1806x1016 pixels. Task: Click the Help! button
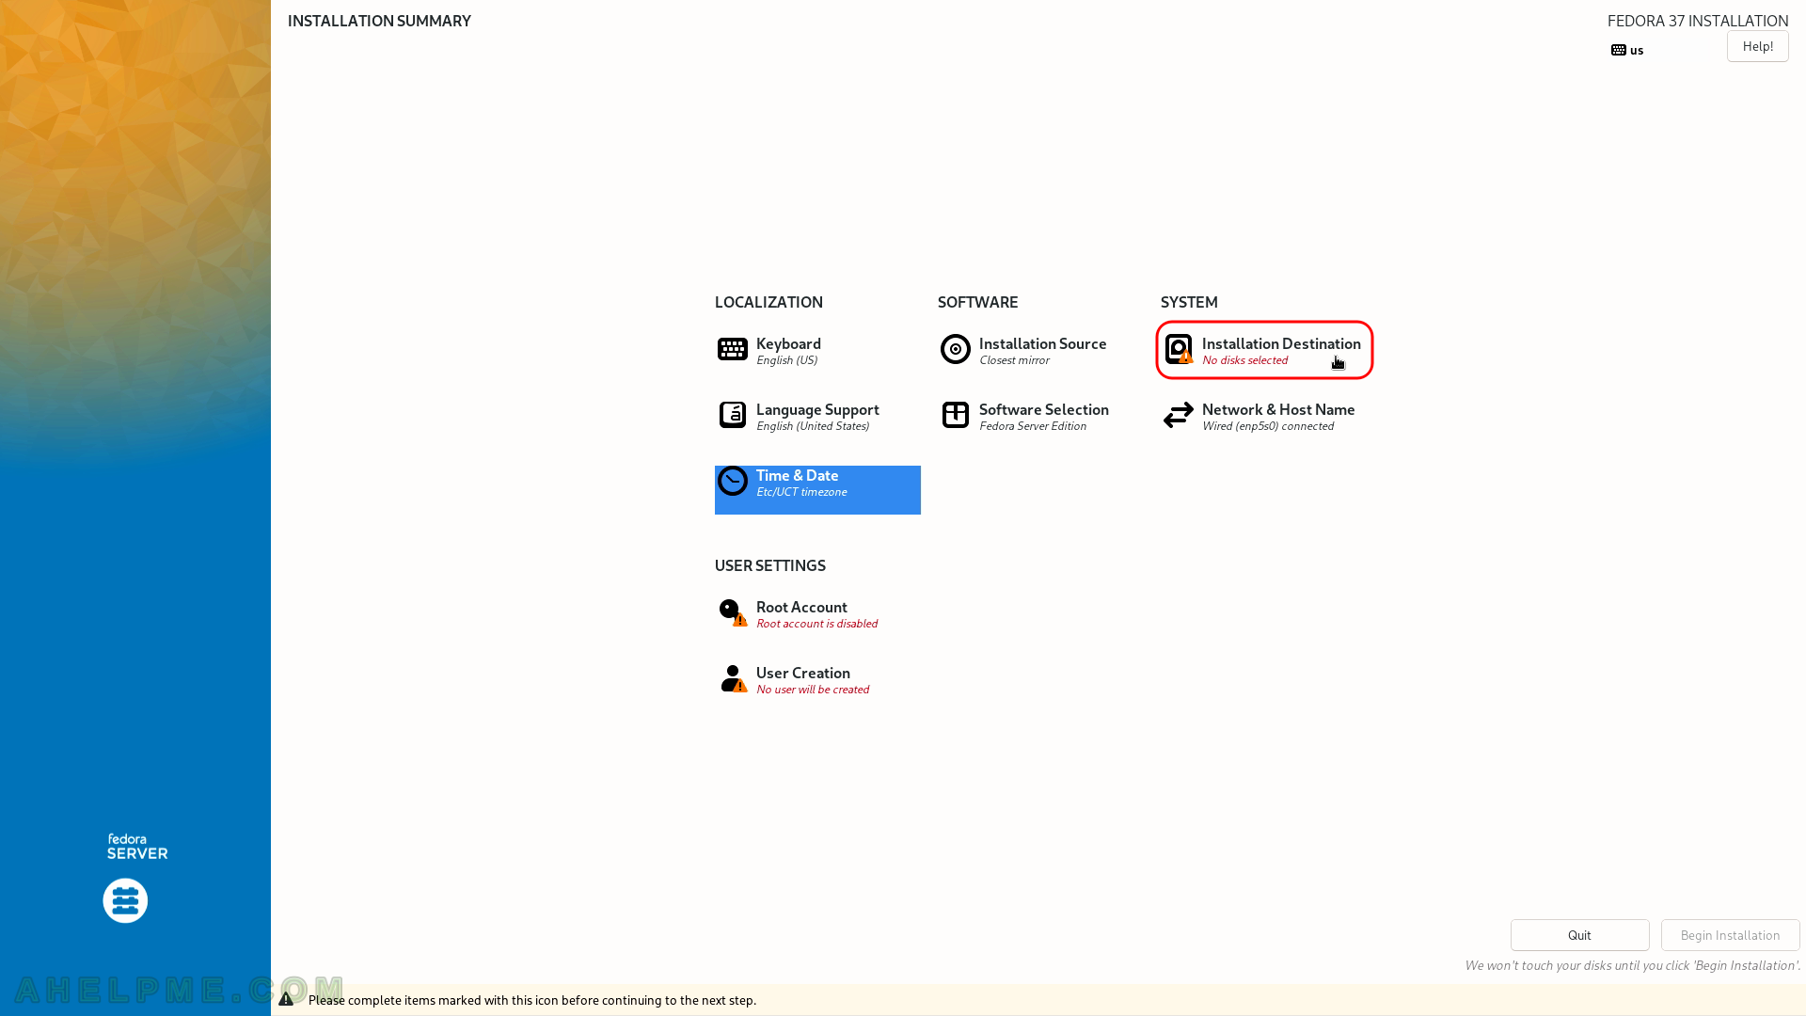(x=1757, y=46)
